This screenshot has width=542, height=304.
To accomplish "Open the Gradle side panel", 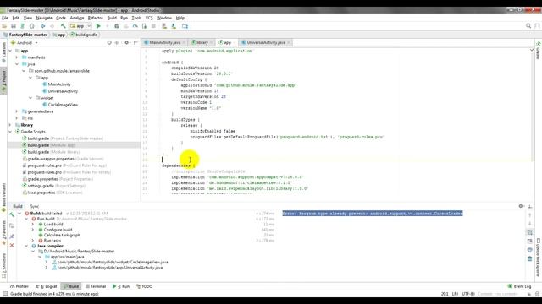I will pyautogui.click(x=539, y=51).
